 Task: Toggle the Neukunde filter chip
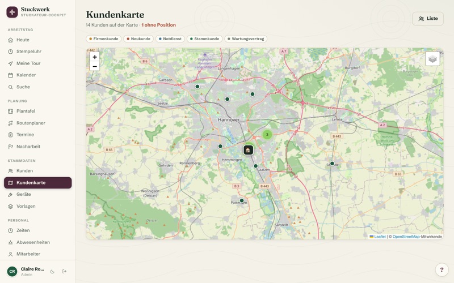[x=138, y=38]
